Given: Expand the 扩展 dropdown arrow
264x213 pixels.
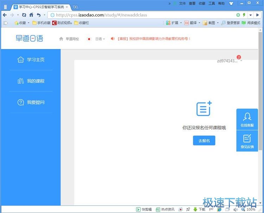Looking at the screenshot, I should (x=181, y=23).
